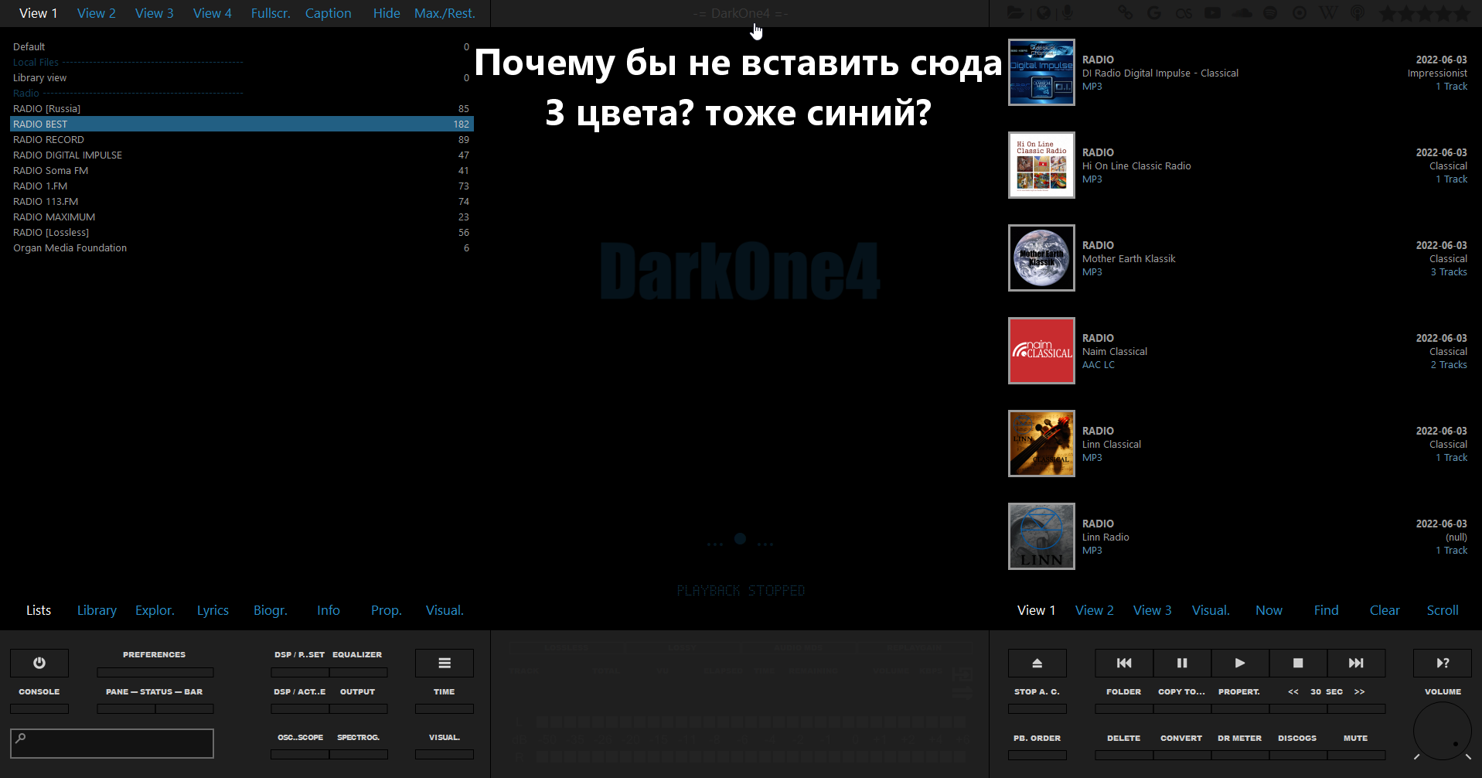Select the Hi On Line Classic Radio entry

[x=1239, y=165]
